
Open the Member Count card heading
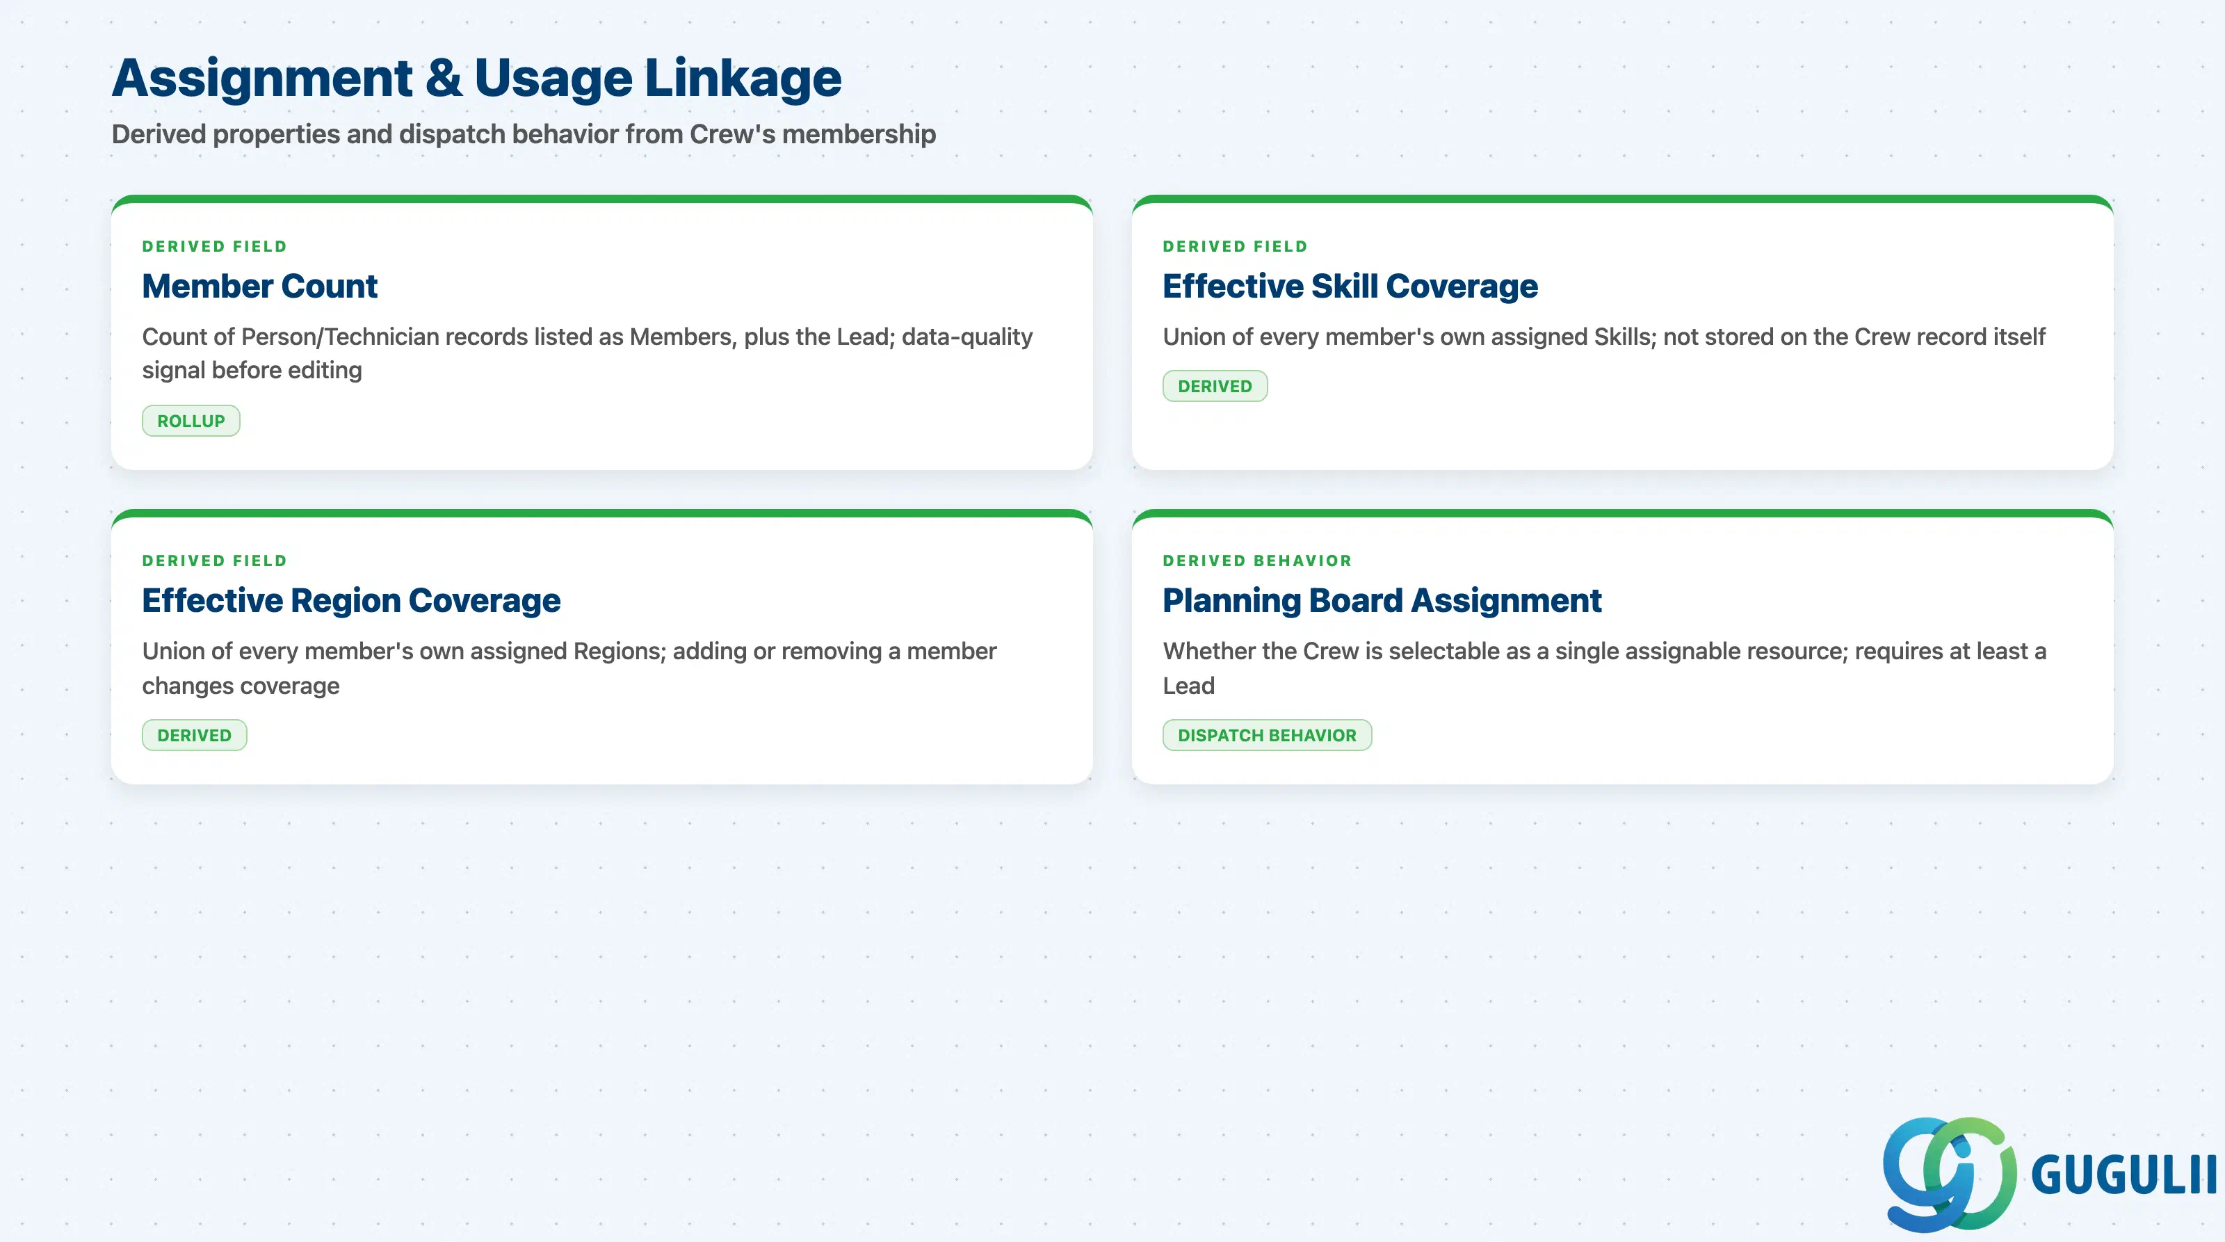(260, 286)
